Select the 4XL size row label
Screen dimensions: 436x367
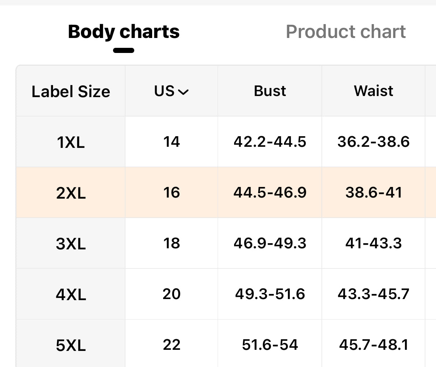click(x=71, y=294)
